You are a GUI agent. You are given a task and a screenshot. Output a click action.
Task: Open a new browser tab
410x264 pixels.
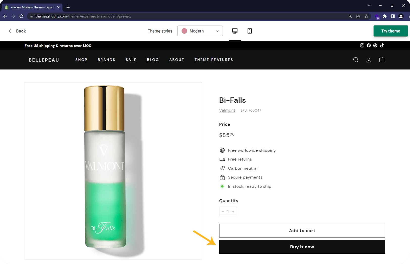(68, 7)
